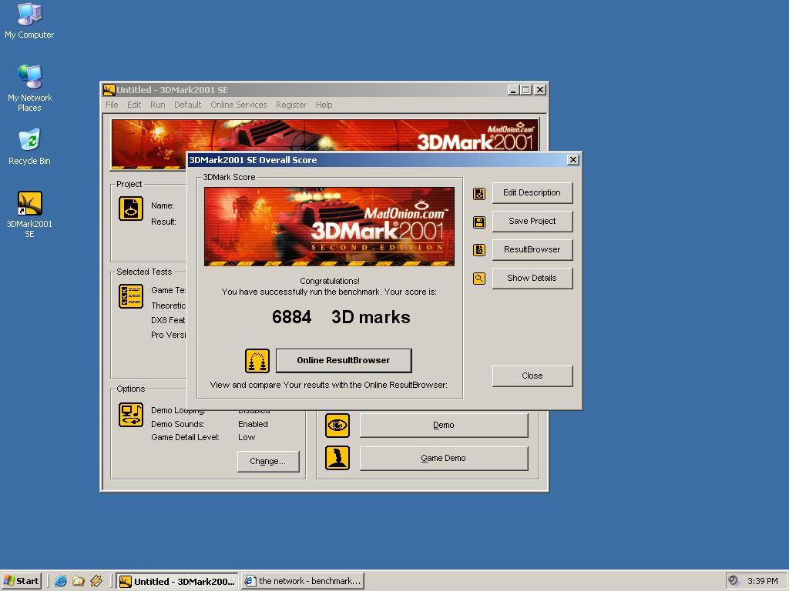
Task: Click the Show Details magnifier icon
Action: click(x=479, y=278)
